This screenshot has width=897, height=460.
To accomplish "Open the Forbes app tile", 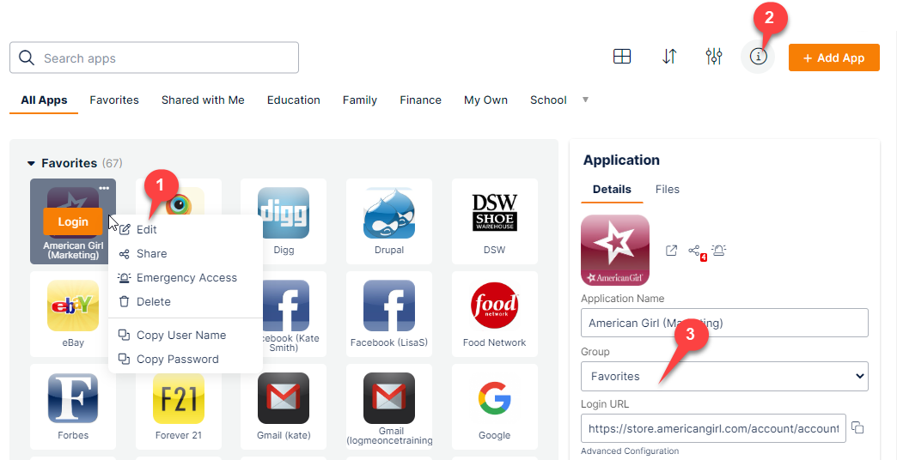I will click(73, 406).
